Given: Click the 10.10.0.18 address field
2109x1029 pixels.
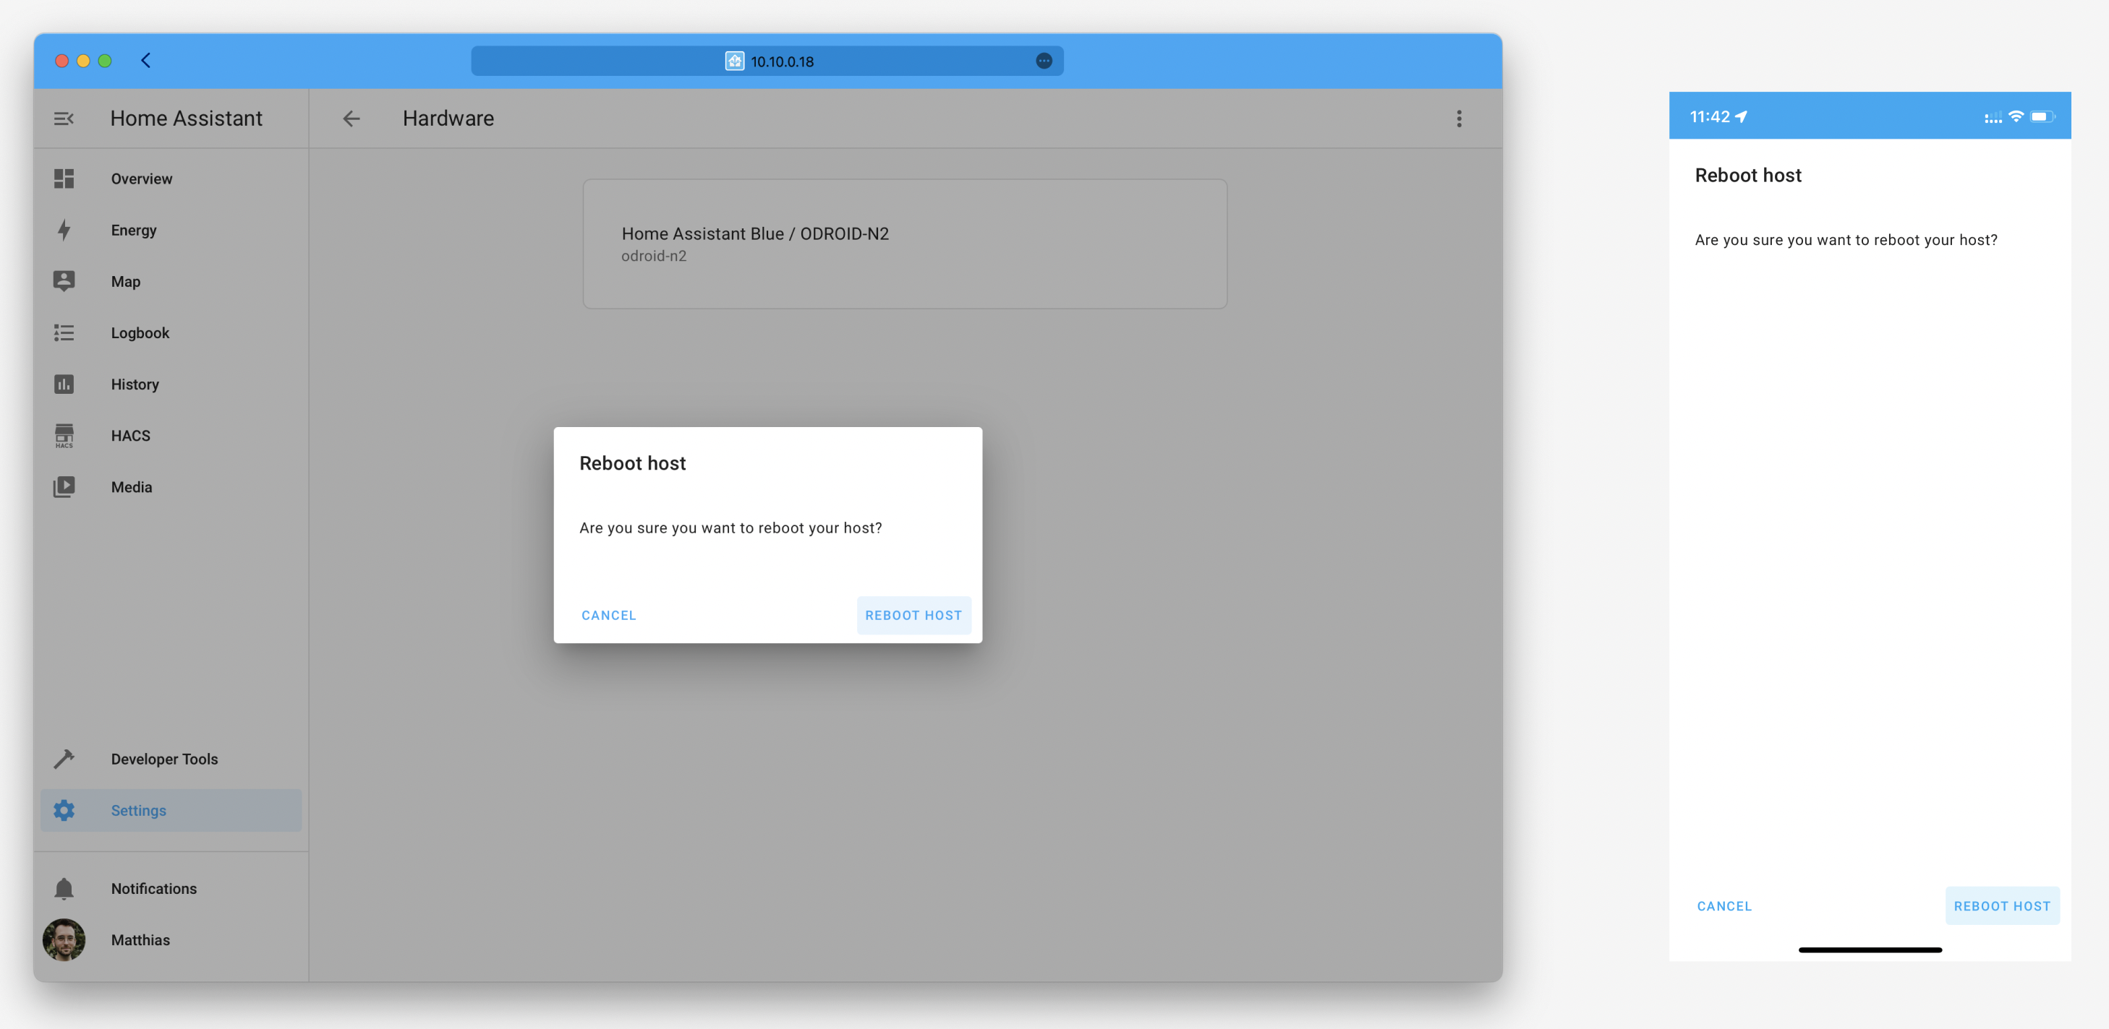Looking at the screenshot, I should pos(767,61).
